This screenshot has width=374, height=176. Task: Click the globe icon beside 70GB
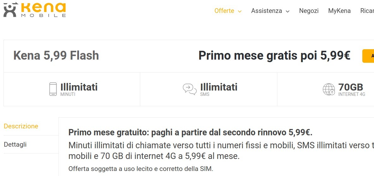pos(329,89)
